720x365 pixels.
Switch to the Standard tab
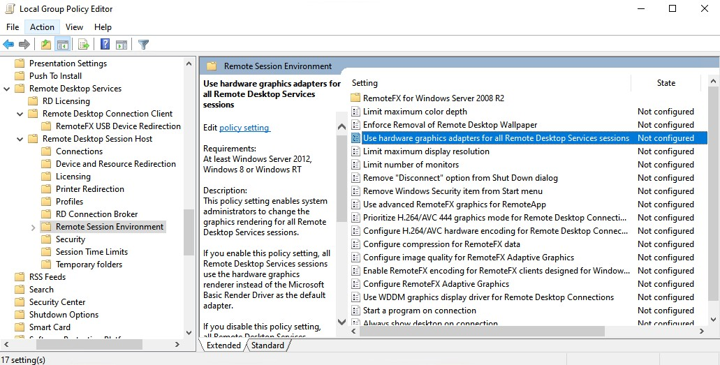click(267, 345)
